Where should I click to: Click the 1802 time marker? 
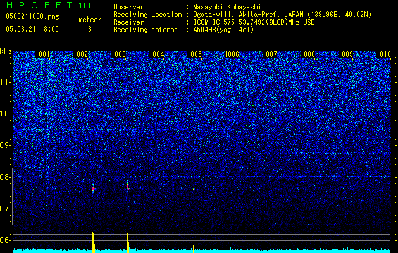pyautogui.click(x=80, y=54)
